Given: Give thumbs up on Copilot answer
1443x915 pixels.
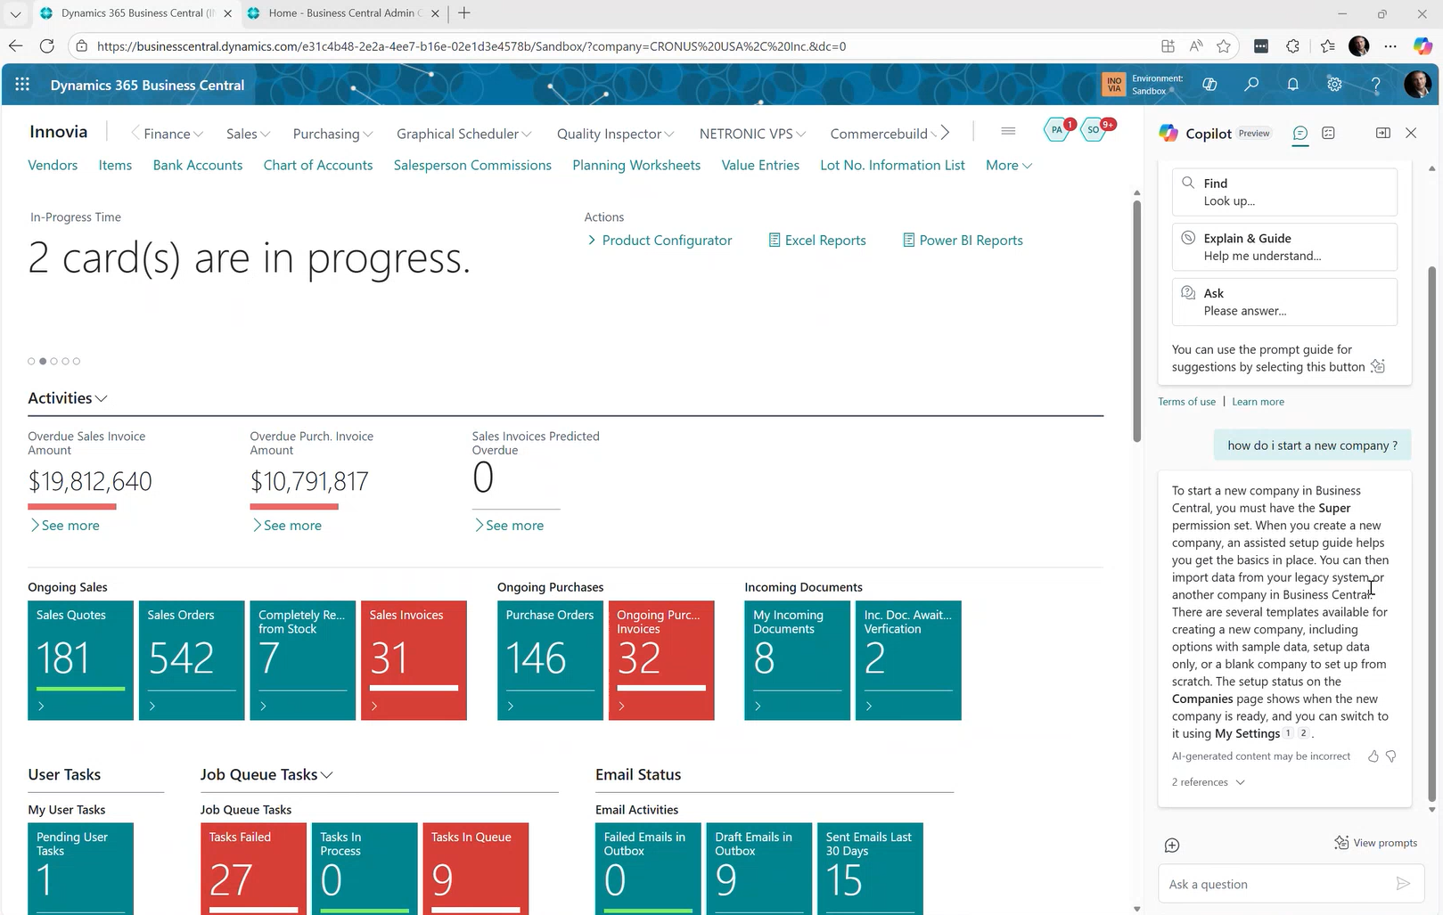Looking at the screenshot, I should 1373,756.
